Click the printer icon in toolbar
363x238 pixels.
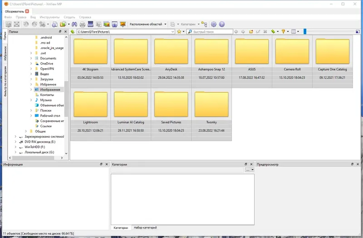(83, 24)
